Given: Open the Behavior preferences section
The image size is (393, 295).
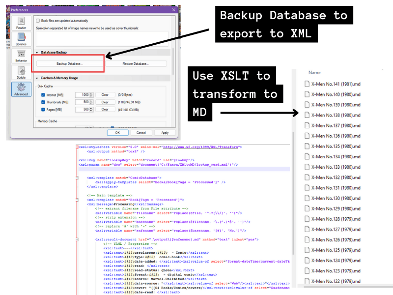Looking at the screenshot, I should click(21, 56).
